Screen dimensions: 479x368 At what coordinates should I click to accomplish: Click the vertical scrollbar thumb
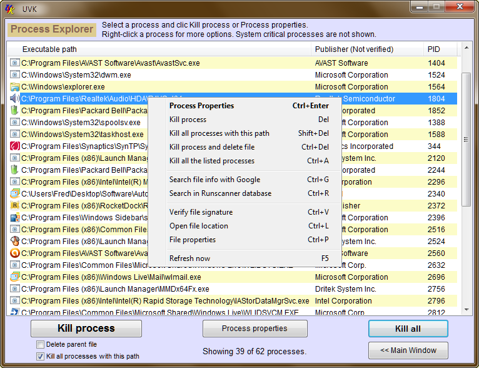click(466, 140)
